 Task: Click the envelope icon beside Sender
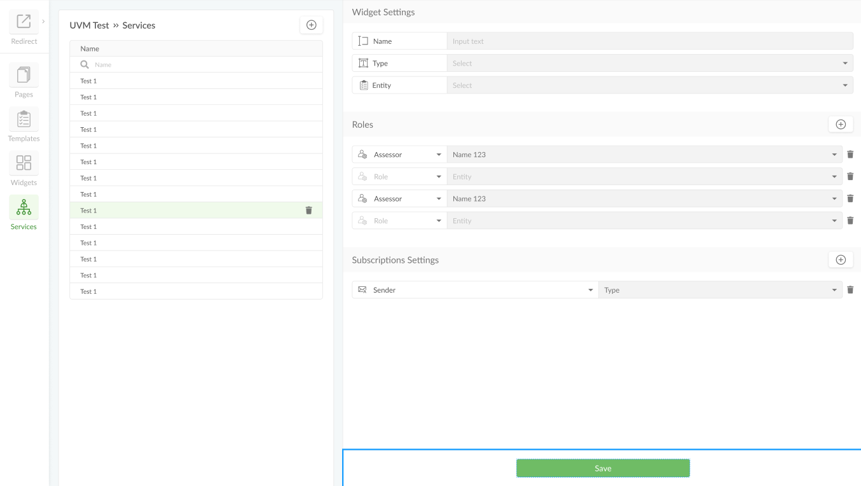(x=362, y=289)
